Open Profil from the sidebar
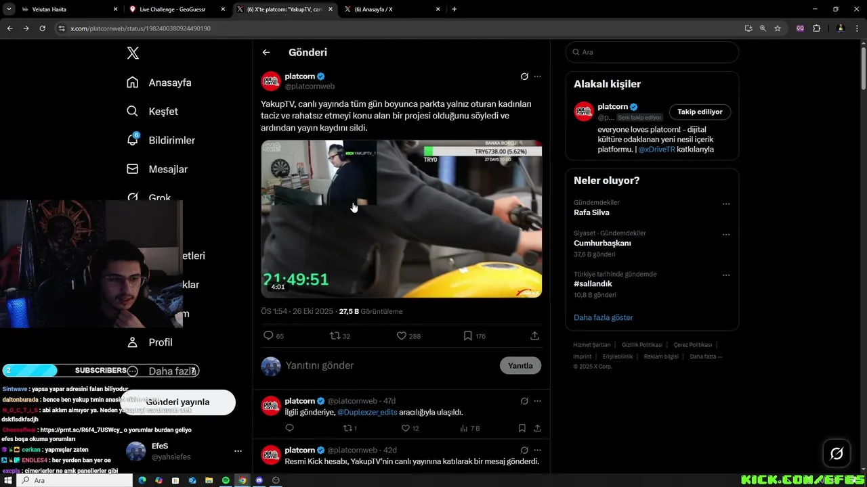 pos(150,342)
